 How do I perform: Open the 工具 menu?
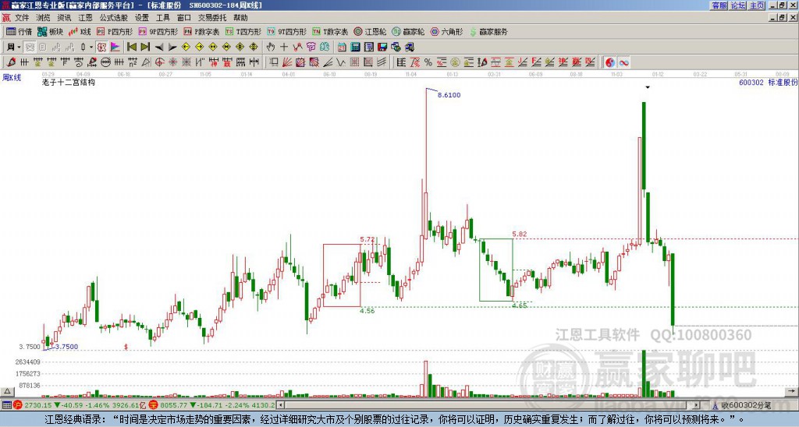tap(162, 18)
